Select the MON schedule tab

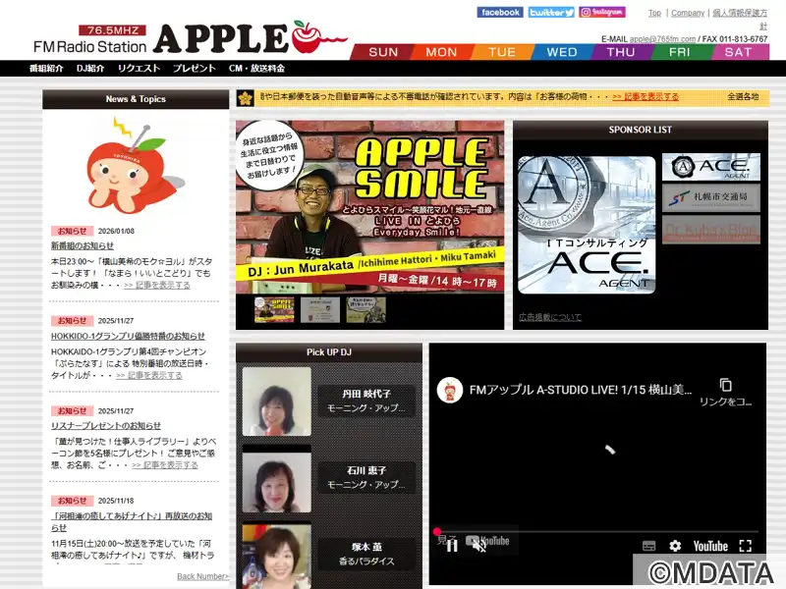[441, 52]
